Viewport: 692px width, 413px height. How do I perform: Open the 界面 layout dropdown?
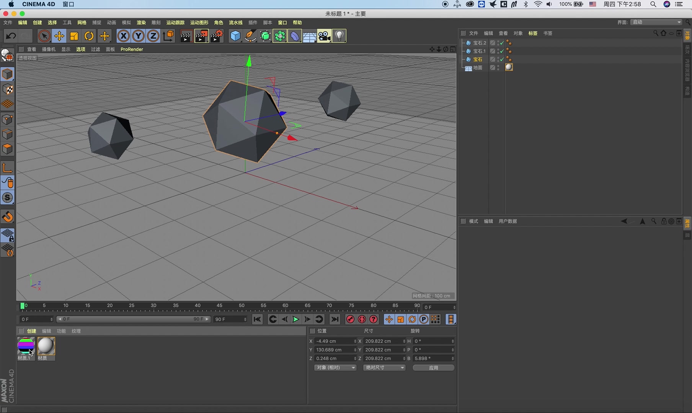[655, 22]
